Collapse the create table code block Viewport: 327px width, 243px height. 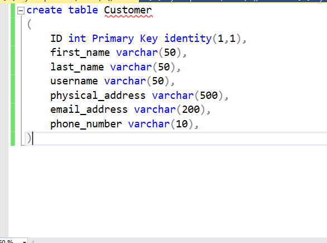21,11
